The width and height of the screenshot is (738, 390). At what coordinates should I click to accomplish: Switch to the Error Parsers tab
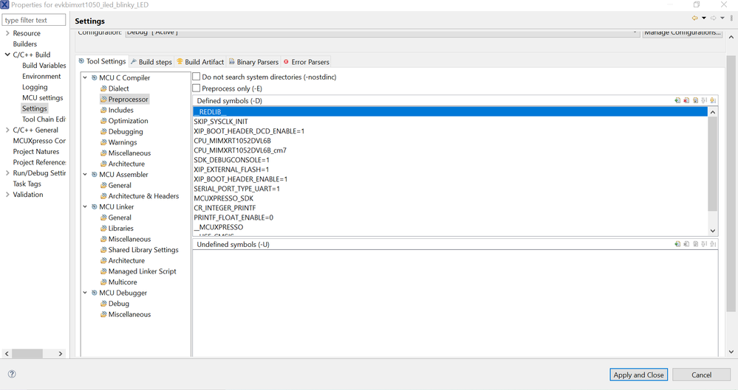click(x=306, y=61)
